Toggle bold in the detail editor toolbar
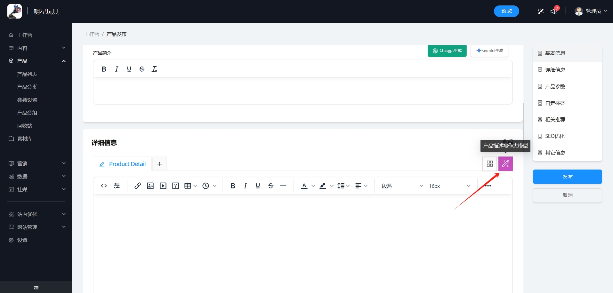 click(x=233, y=186)
